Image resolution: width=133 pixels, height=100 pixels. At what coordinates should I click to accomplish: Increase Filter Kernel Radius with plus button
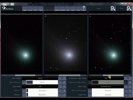pyautogui.click(x=126, y=91)
